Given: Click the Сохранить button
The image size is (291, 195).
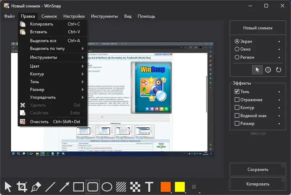Looking at the screenshot, I should (x=258, y=170).
